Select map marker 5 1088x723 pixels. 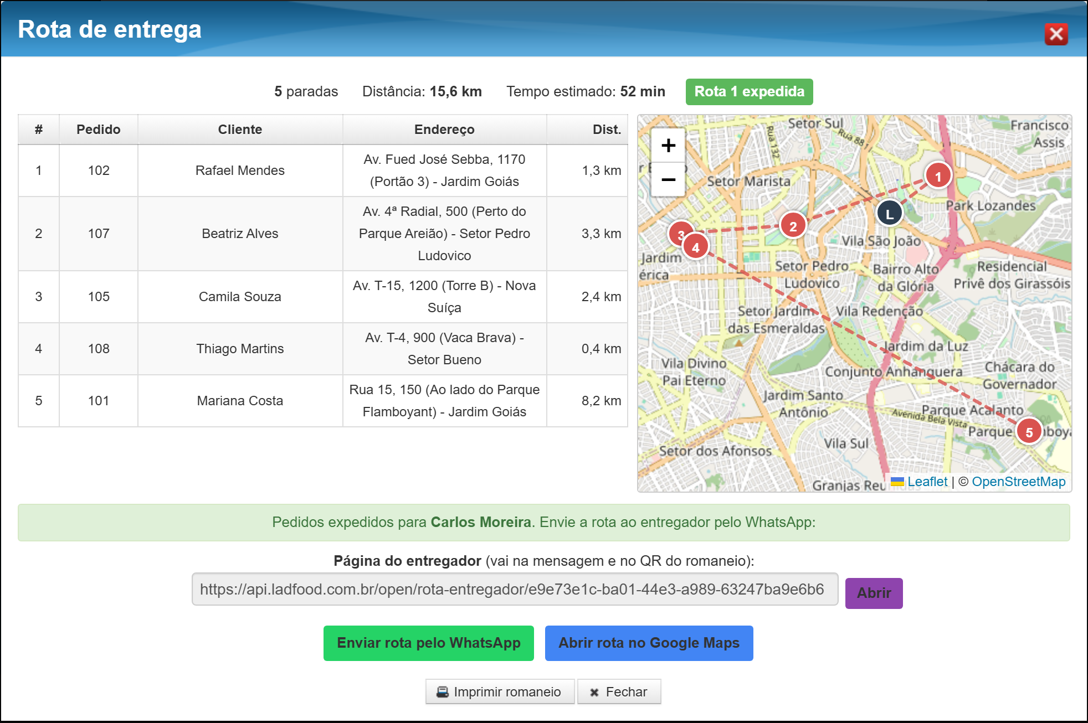1029,432
